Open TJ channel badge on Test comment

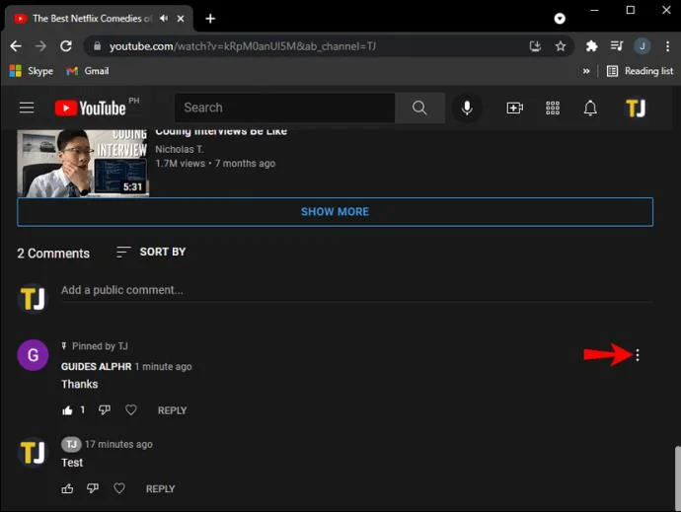coord(71,444)
